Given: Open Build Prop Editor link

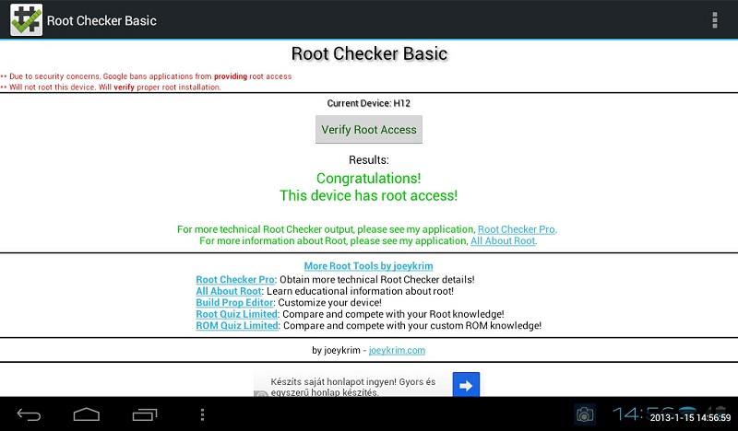Looking at the screenshot, I should pos(234,302).
